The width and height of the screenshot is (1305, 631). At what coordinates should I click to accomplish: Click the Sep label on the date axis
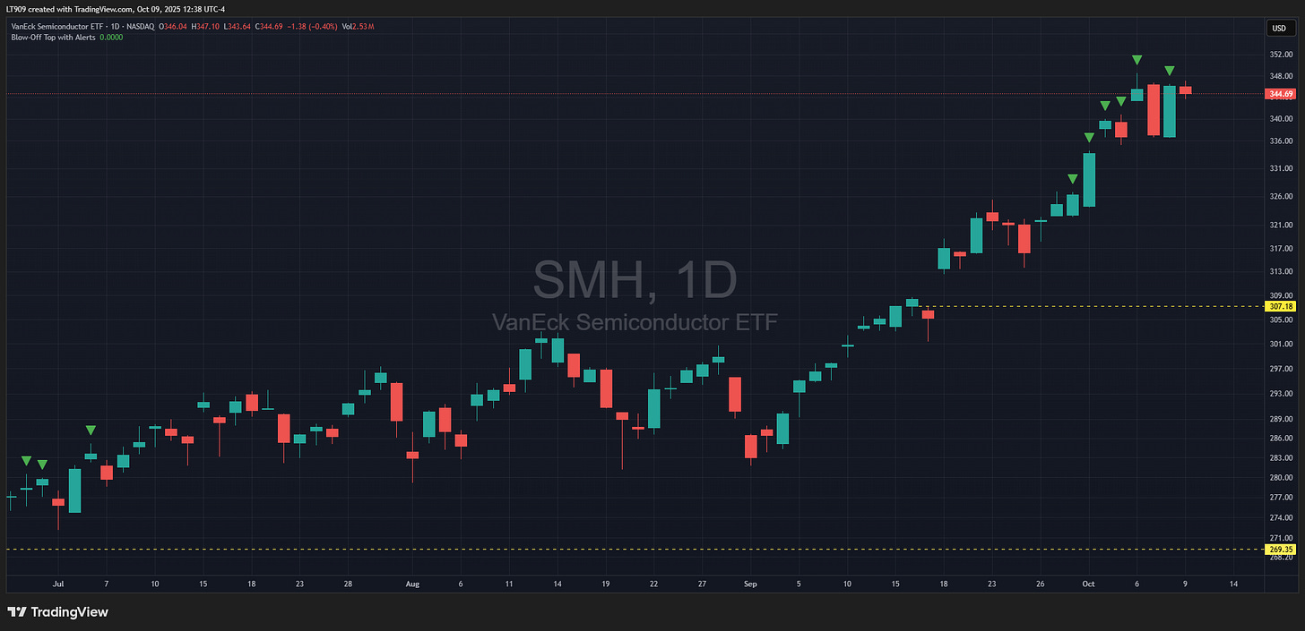point(750,583)
